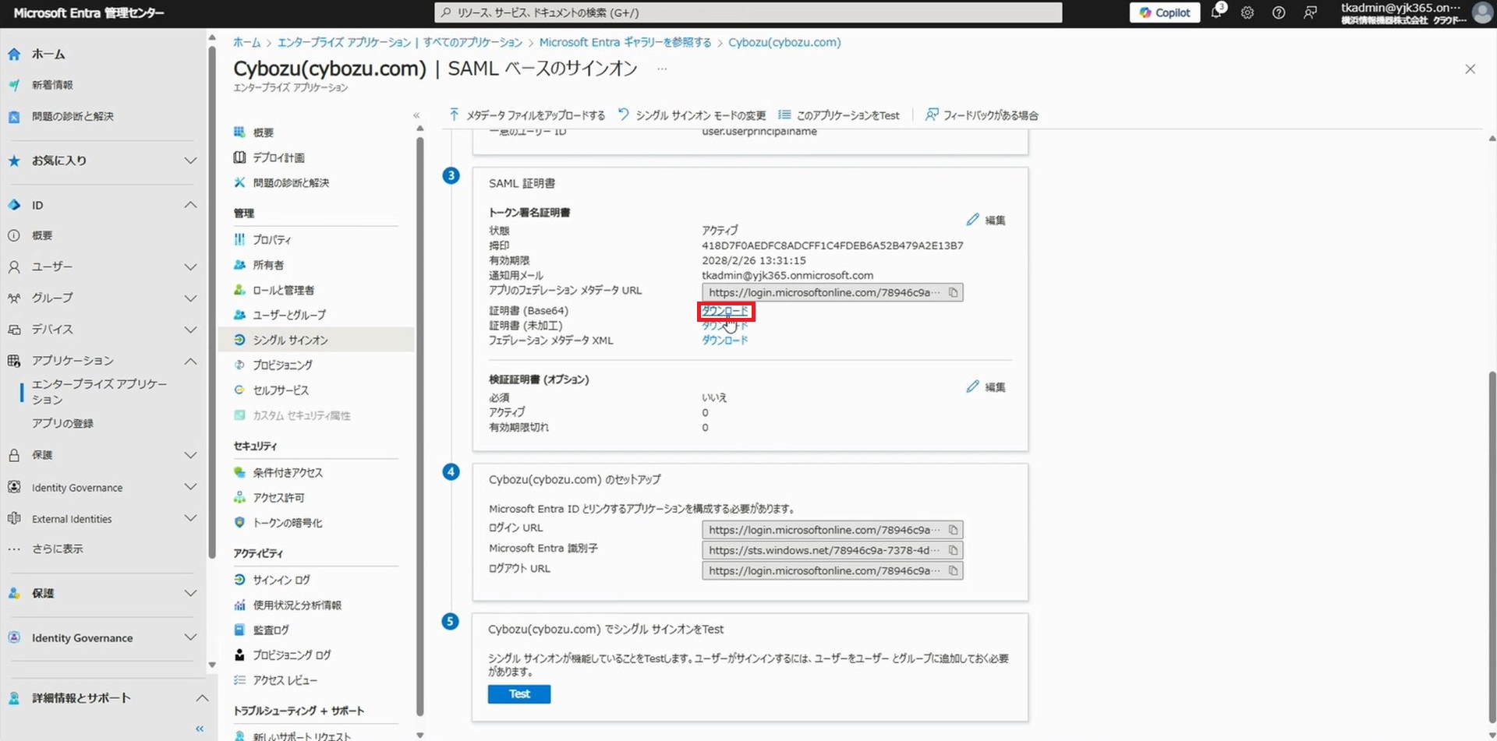This screenshot has height=741, width=1497.
Task: Copy Microsoft Entra 識別子 value
Action: click(953, 550)
